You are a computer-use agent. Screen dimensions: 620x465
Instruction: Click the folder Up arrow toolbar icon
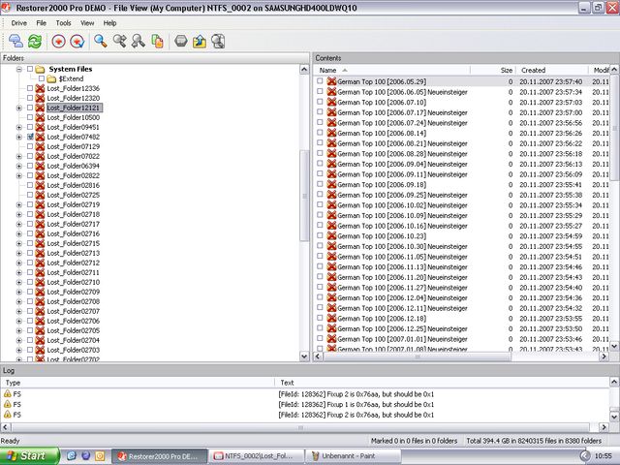[200, 41]
